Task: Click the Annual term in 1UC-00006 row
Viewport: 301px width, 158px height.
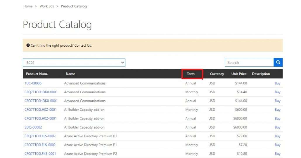Action: pos(191,83)
